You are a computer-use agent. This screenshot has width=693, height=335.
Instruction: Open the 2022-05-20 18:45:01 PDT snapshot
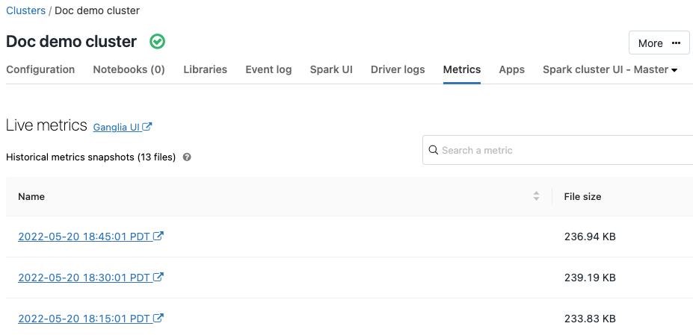point(84,237)
